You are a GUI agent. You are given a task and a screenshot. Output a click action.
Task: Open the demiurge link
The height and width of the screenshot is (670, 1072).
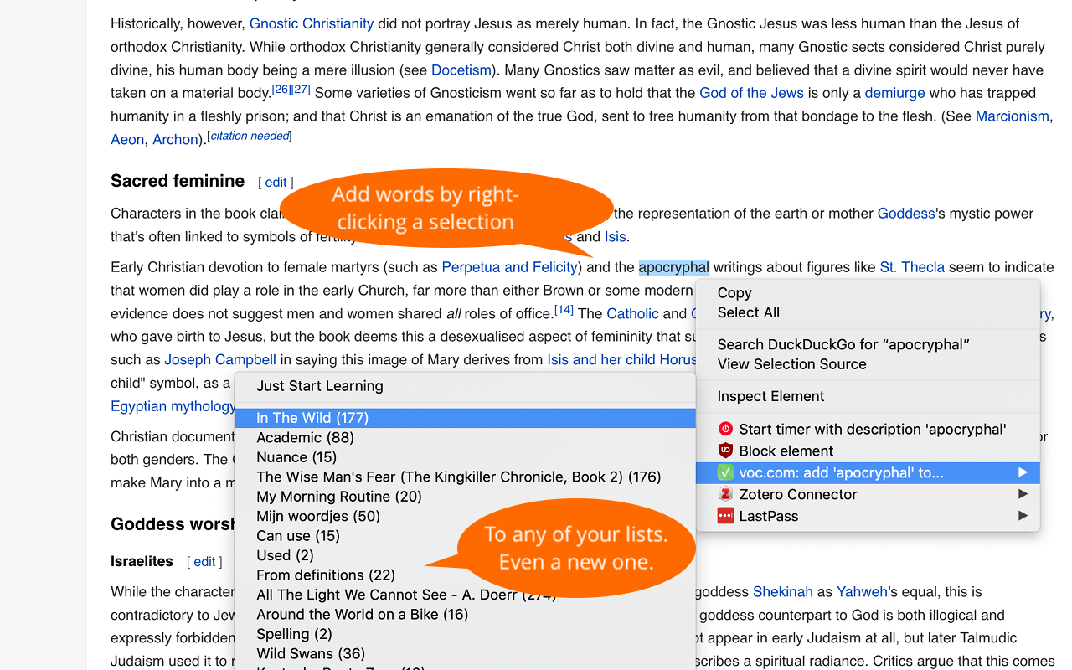point(894,93)
